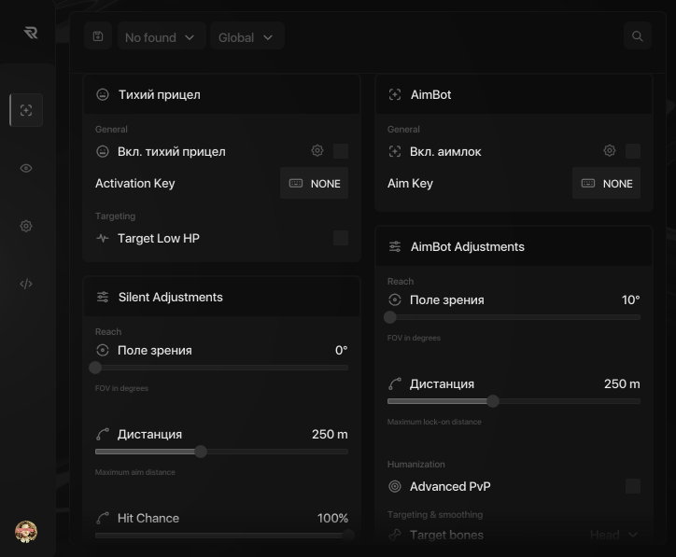Open the No found config dropdown
The width and height of the screenshot is (676, 557).
pos(162,36)
